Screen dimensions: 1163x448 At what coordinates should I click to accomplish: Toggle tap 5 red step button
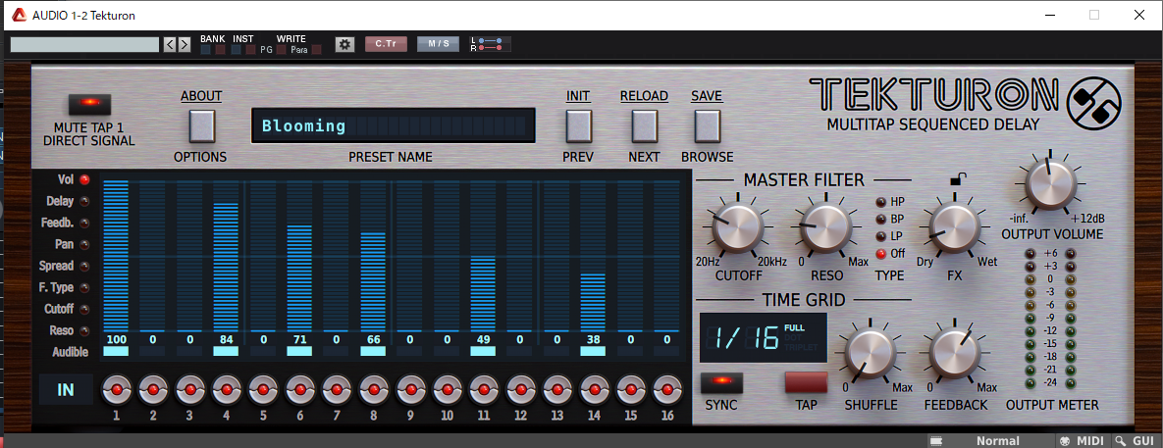pyautogui.click(x=263, y=389)
